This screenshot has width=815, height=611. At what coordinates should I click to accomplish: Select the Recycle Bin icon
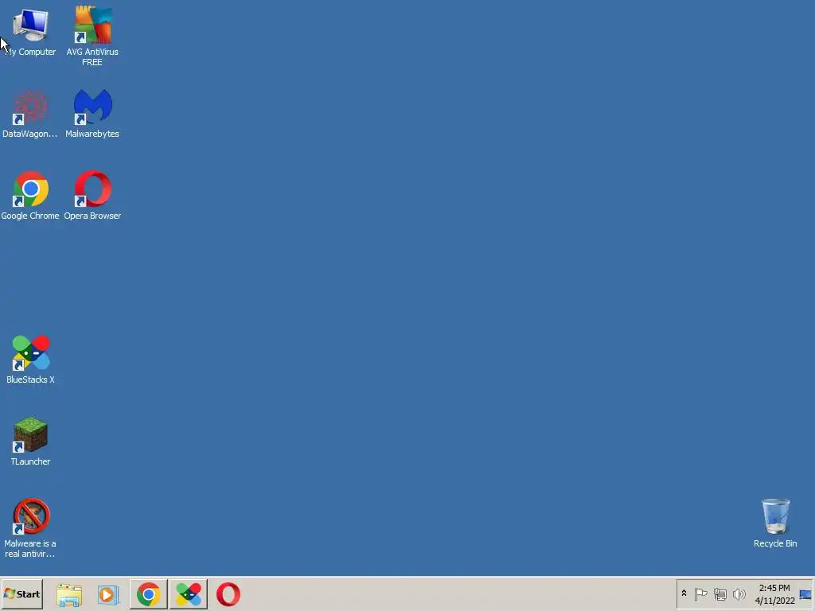(775, 523)
